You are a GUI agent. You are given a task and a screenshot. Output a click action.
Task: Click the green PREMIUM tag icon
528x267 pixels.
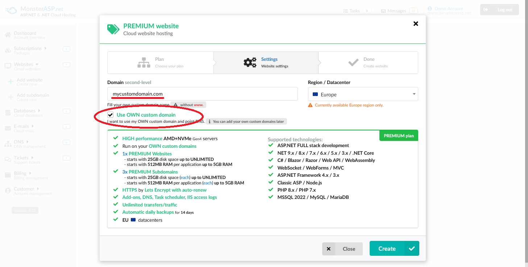(113, 29)
